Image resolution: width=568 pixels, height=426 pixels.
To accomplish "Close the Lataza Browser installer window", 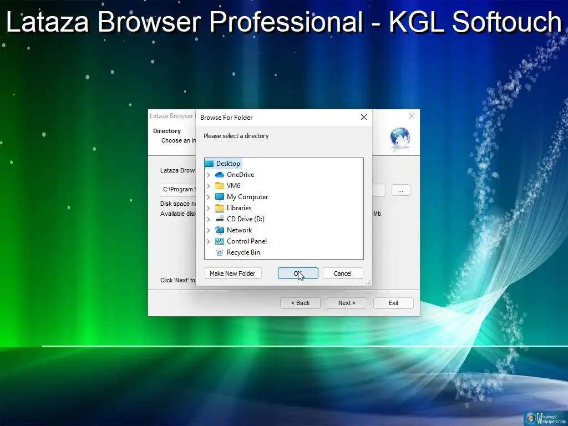I will [412, 116].
